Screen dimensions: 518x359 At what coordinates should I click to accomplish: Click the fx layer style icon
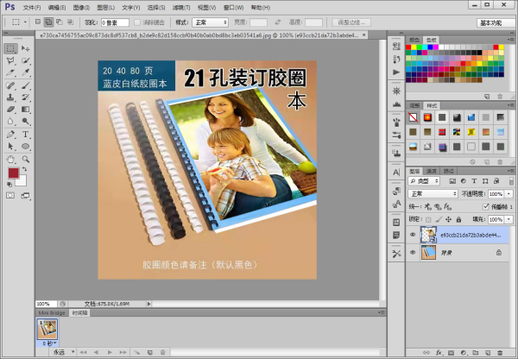(x=439, y=352)
